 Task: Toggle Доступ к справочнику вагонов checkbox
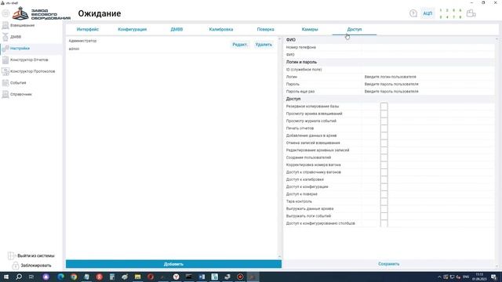(x=384, y=172)
